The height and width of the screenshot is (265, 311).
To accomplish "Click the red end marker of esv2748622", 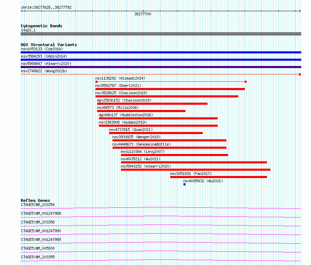I will click(300, 74).
